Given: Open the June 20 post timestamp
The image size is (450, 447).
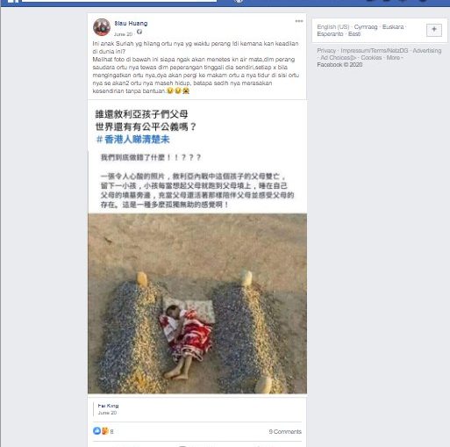Looking at the screenshot, I should pyautogui.click(x=123, y=34).
